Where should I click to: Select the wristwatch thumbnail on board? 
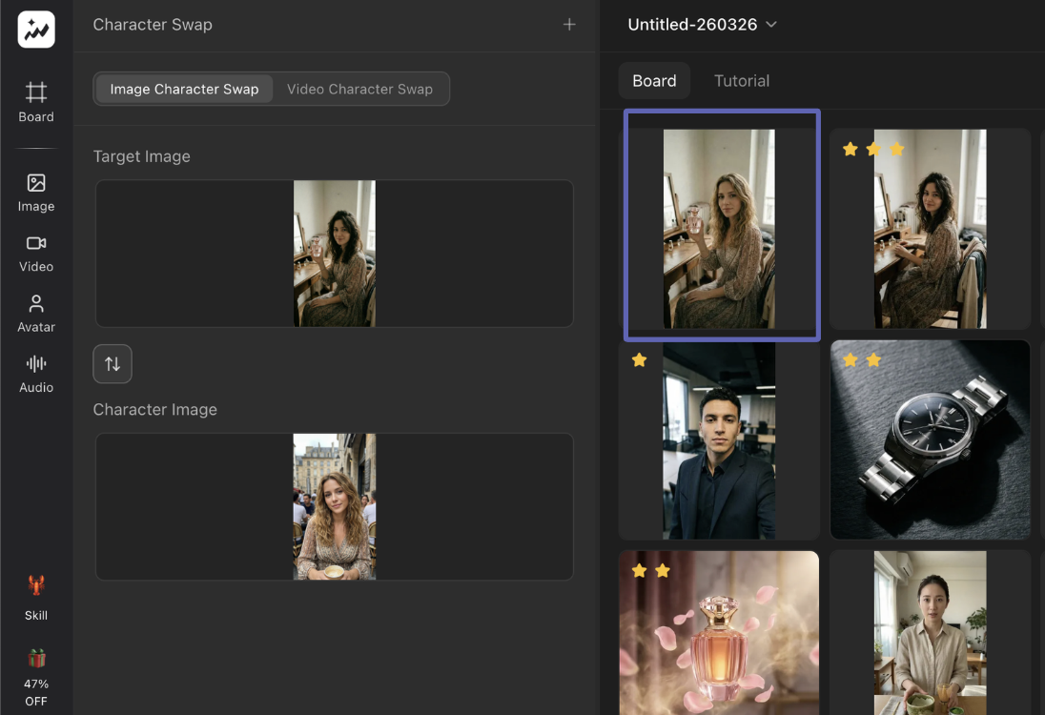pos(930,439)
